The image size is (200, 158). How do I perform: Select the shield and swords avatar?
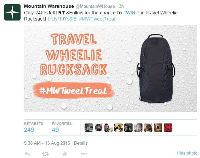click(99, 128)
